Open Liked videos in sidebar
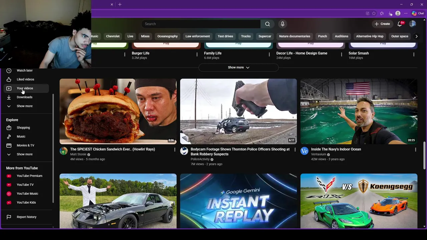 26,79
